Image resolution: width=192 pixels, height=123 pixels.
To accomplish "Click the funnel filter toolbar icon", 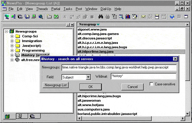I will 114,17.
